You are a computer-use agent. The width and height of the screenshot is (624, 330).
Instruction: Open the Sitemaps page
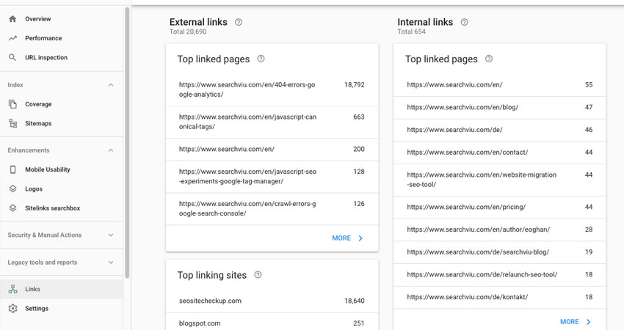point(62,123)
